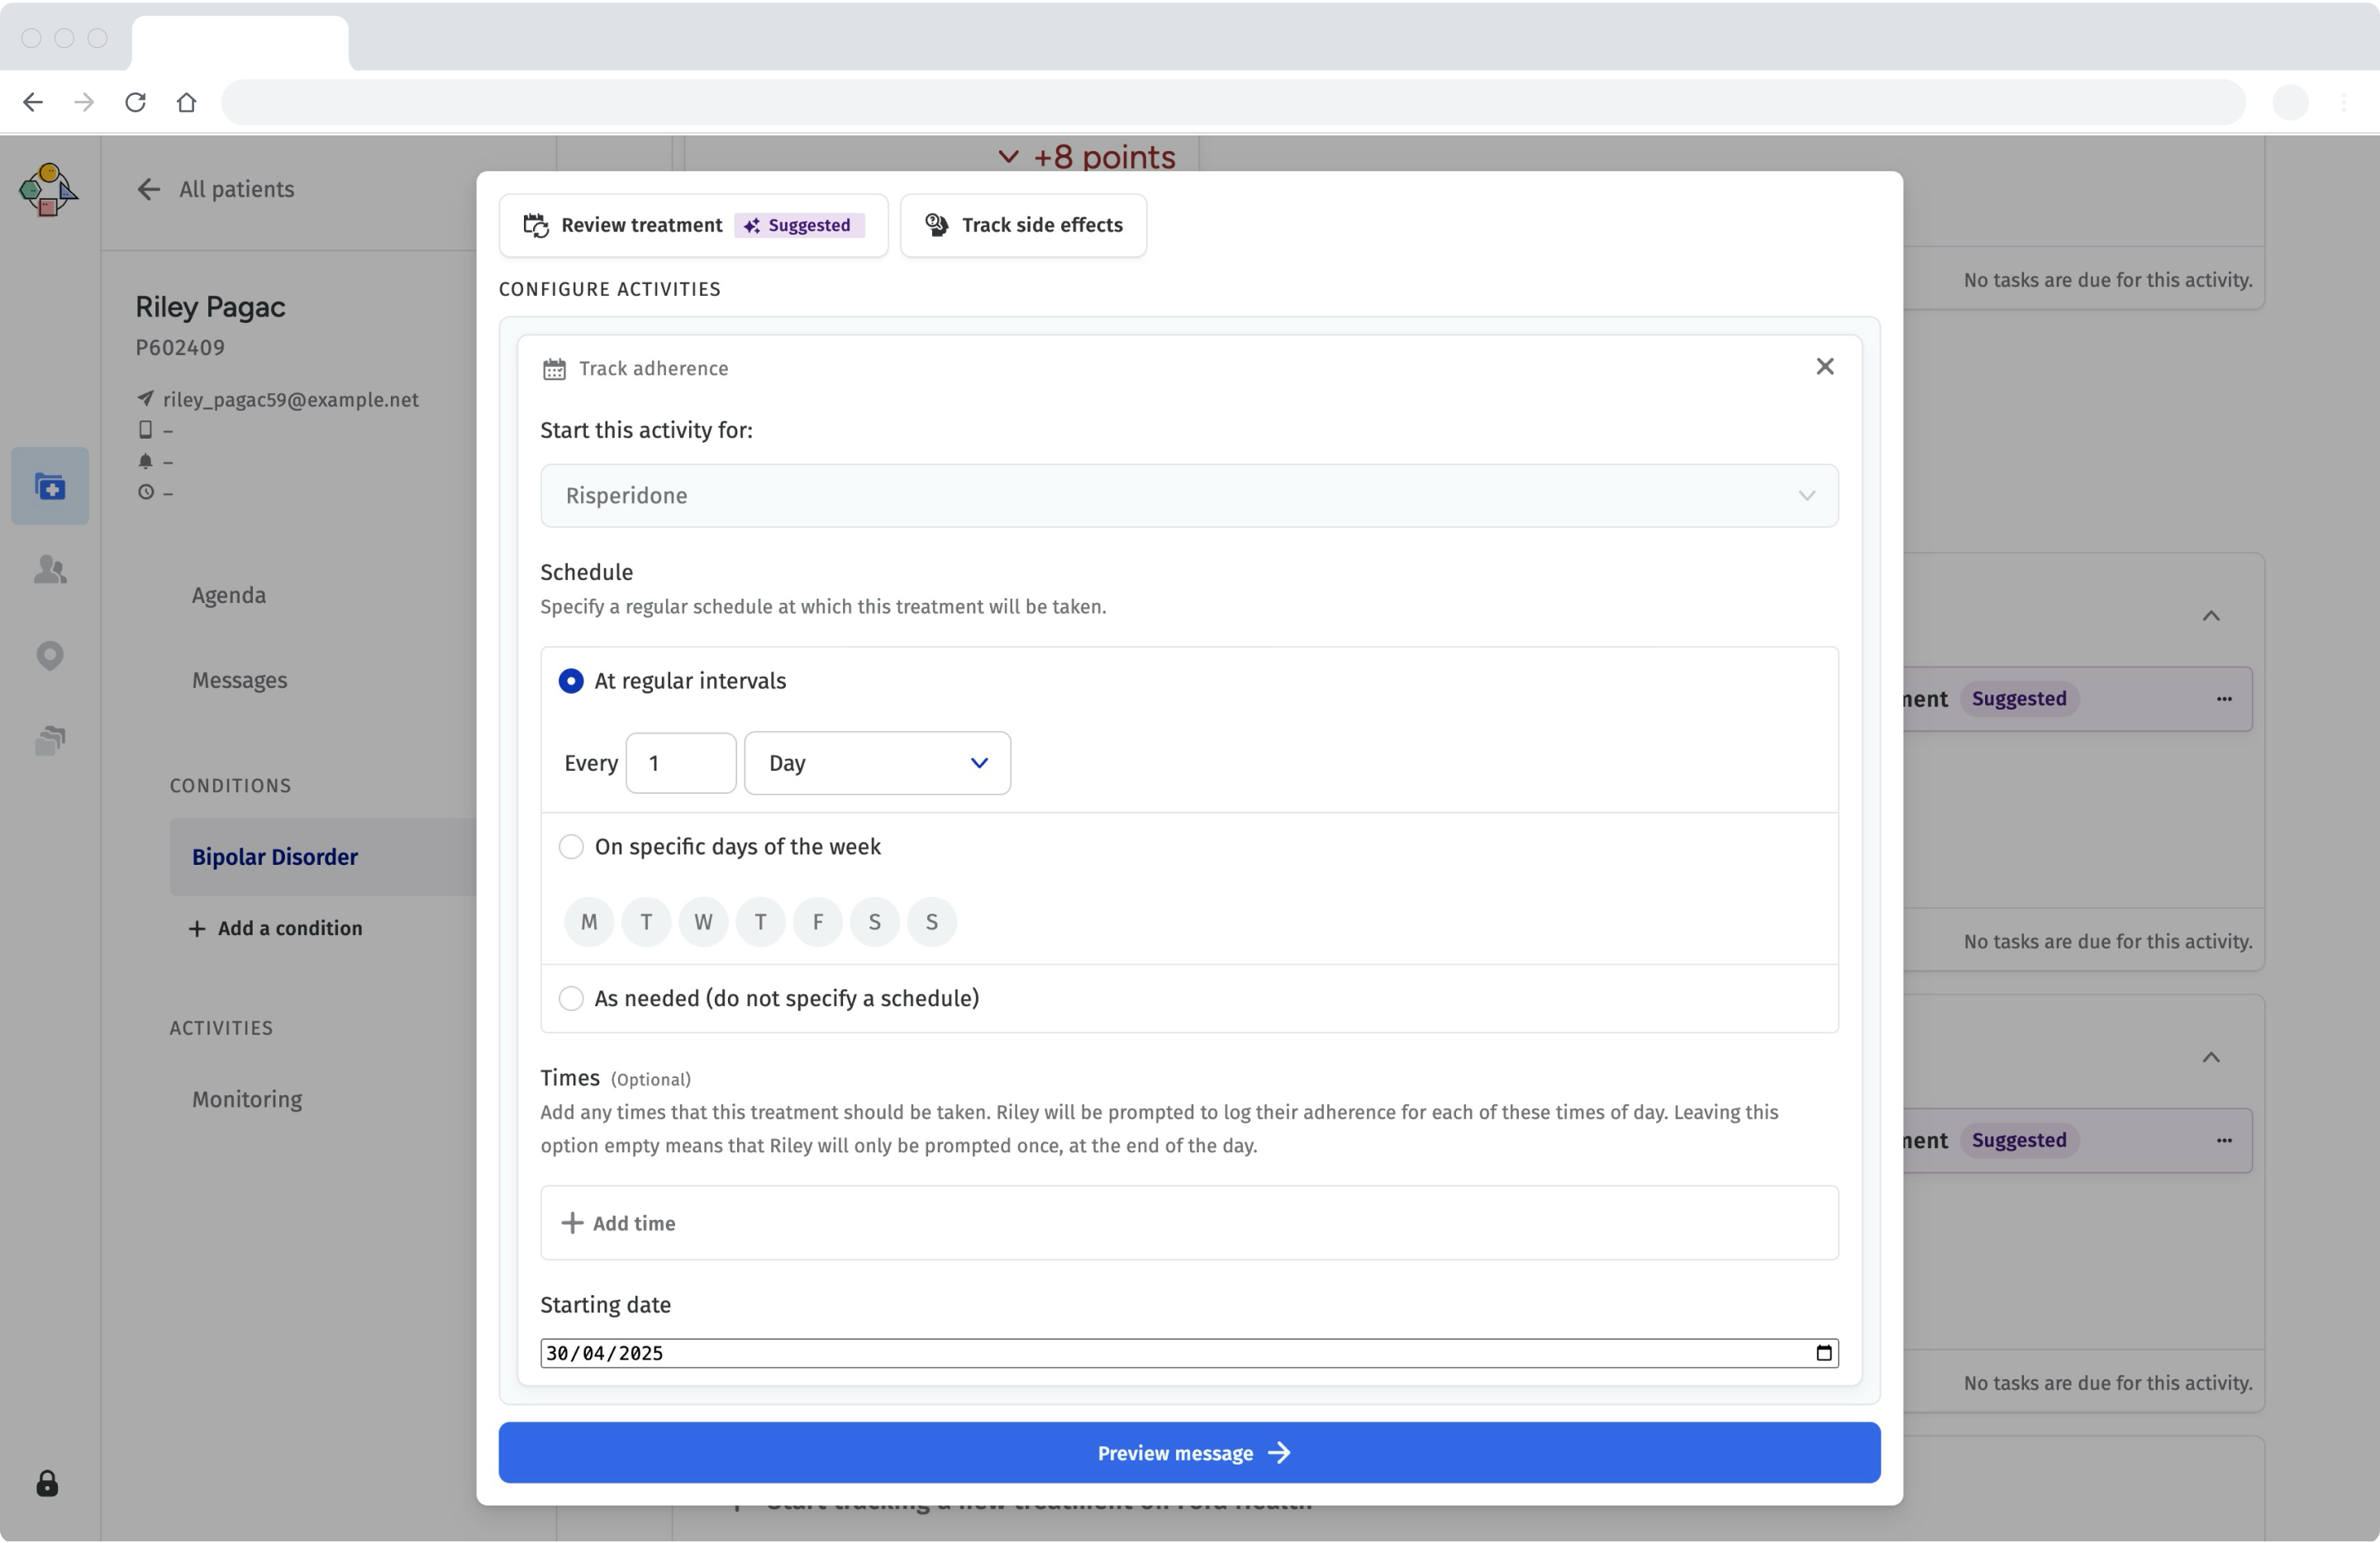2380x1543 pixels.
Task: Click the lock icon in the sidebar
Action: 47,1484
